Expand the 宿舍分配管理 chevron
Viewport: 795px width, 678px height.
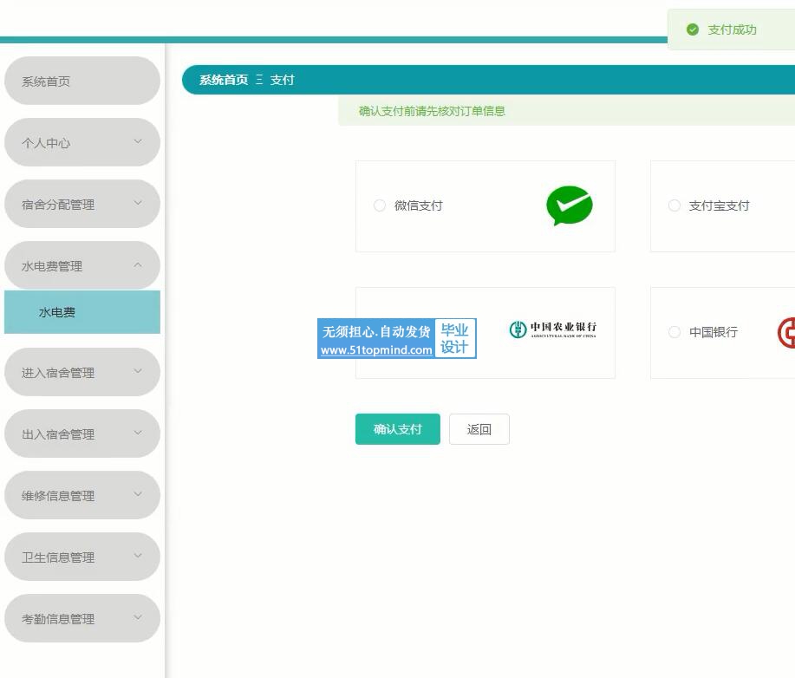[x=138, y=203]
